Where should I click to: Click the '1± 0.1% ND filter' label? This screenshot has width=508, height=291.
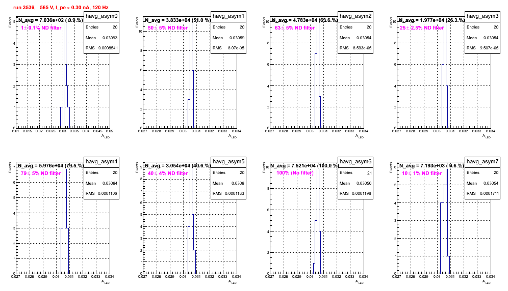tap(41, 28)
